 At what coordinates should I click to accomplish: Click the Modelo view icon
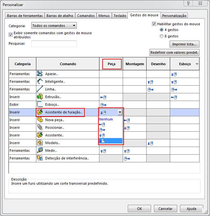pyautogui.click(x=40, y=143)
